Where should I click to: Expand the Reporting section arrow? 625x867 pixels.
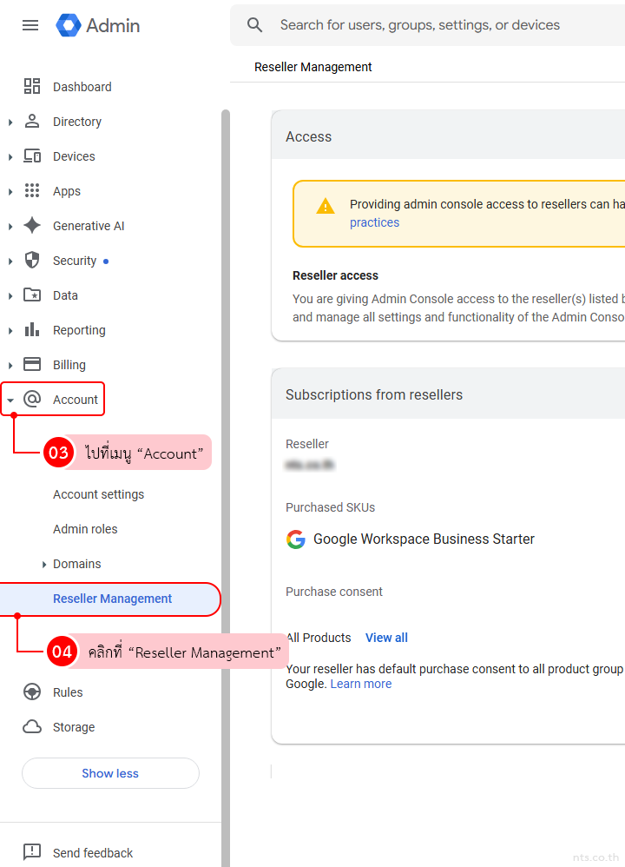pos(10,331)
